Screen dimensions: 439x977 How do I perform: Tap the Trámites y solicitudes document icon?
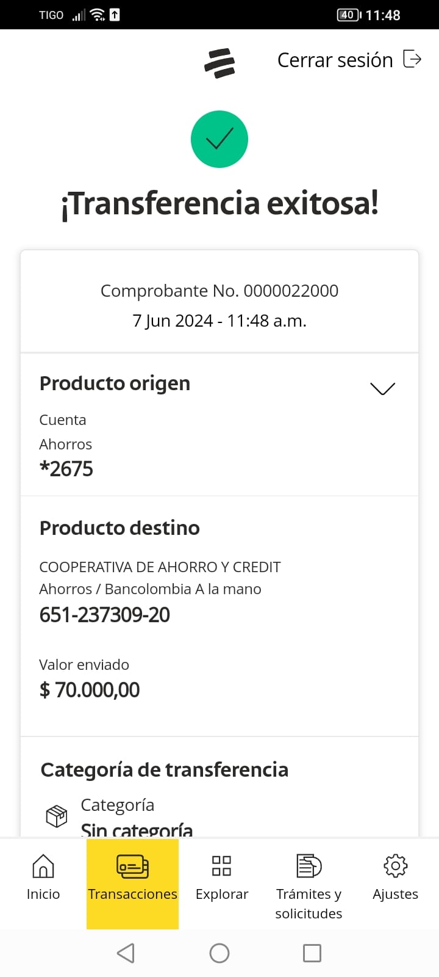click(309, 866)
